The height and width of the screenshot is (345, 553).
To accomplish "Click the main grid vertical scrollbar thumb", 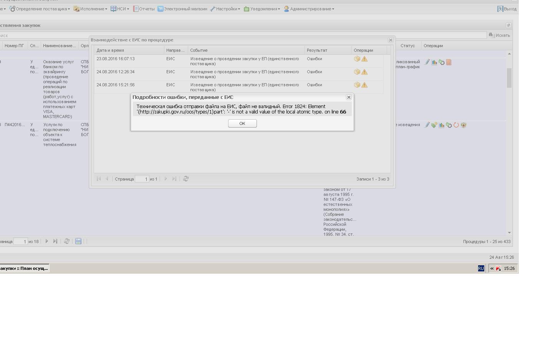I will pyautogui.click(x=509, y=78).
